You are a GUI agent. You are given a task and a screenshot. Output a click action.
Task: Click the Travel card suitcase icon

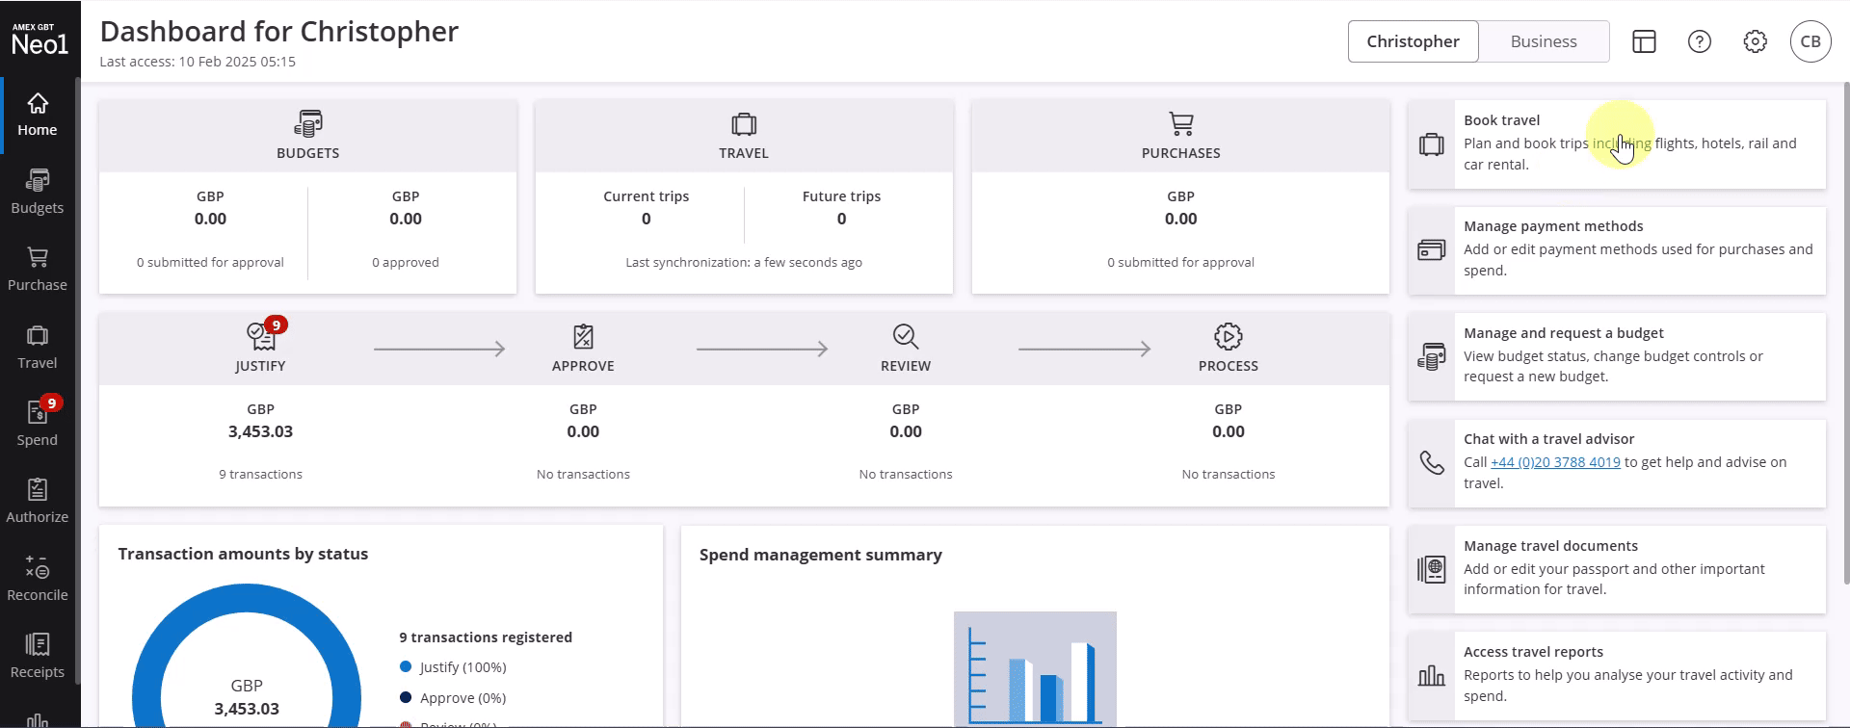coord(744,123)
